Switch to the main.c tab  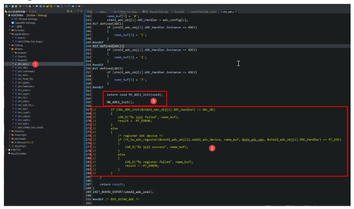(x=102, y=12)
